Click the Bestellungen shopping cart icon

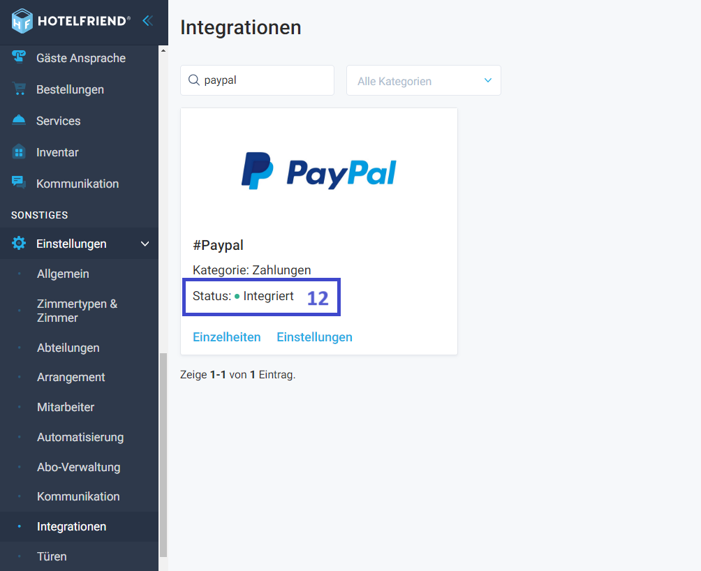point(19,89)
